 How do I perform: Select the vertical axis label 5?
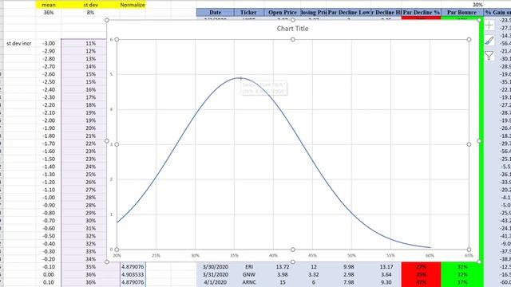(x=111, y=74)
